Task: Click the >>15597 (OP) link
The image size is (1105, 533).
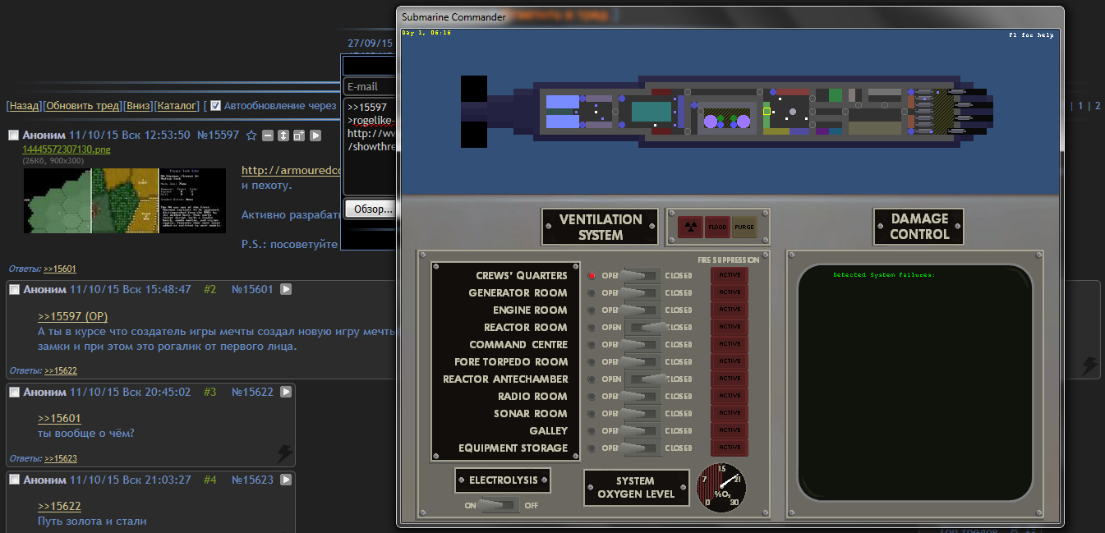Action: coord(72,316)
